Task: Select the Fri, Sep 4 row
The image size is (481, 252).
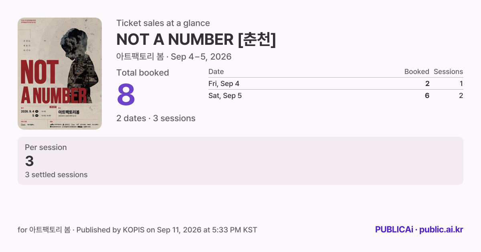Action: click(x=335, y=84)
